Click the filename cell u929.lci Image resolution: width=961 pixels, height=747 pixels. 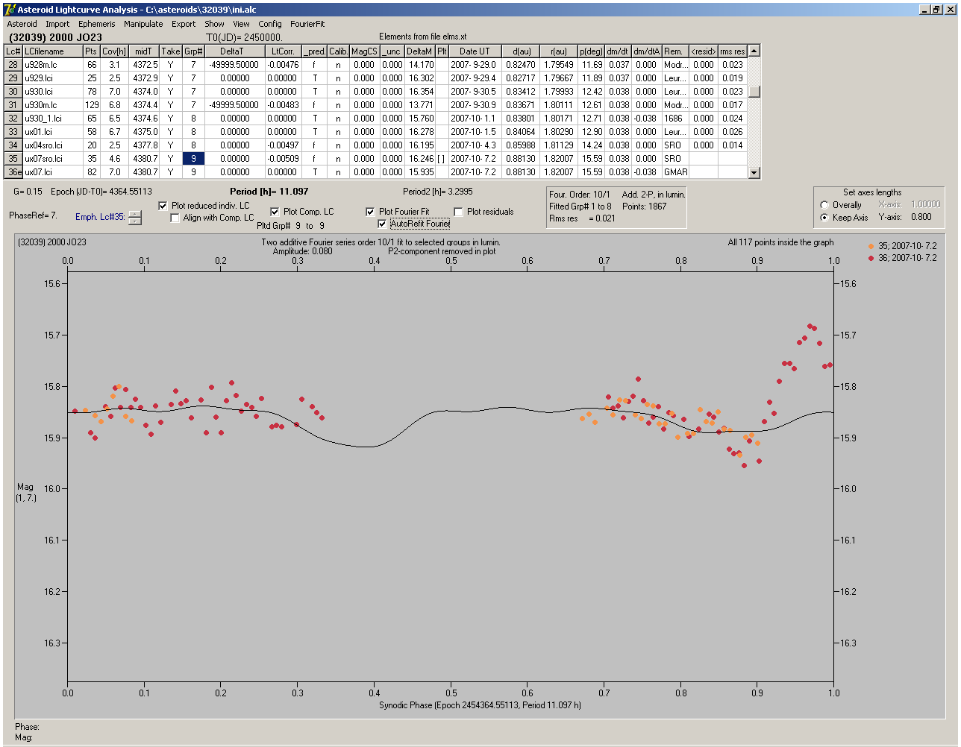click(52, 78)
